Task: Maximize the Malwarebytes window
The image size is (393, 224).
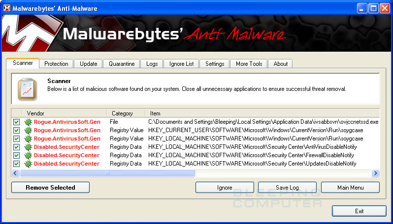Action: [373, 8]
